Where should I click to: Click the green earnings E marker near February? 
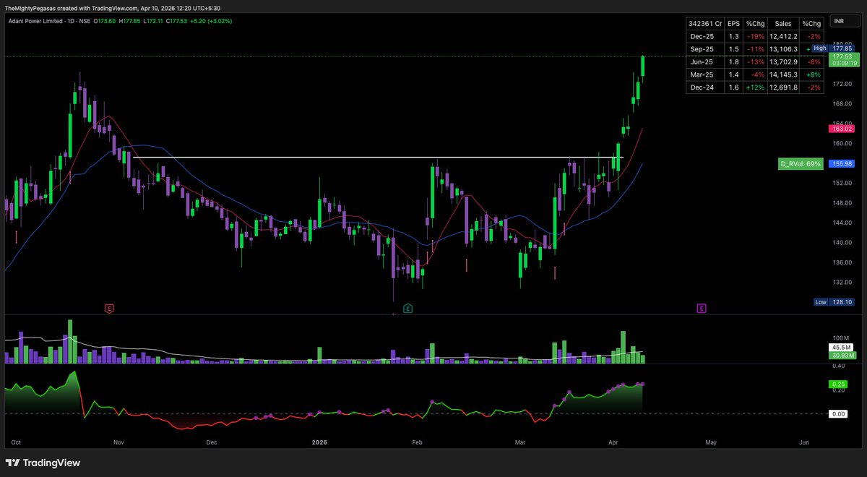point(407,309)
